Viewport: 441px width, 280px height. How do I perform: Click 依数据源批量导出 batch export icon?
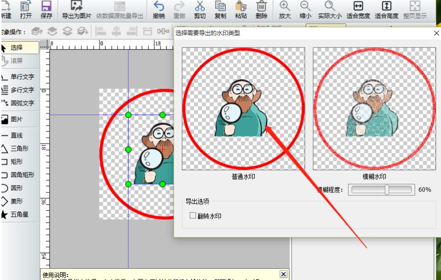pos(120,6)
